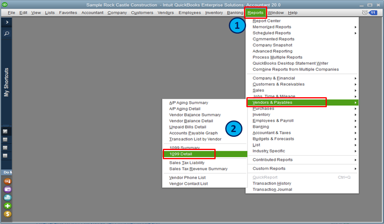Screen dimensions: 384x224
Task: Open the Inventory menu in the menu bar
Action: tap(214, 13)
